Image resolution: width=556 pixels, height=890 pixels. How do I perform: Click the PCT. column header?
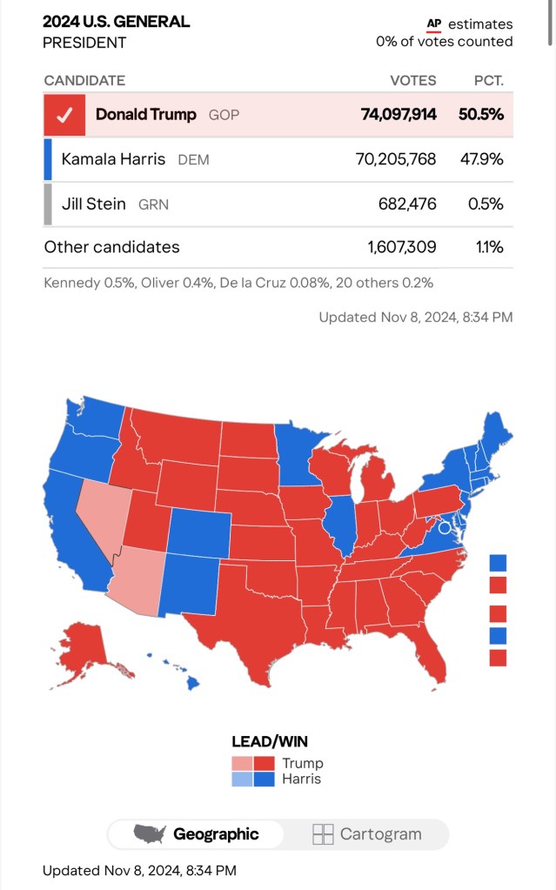489,80
